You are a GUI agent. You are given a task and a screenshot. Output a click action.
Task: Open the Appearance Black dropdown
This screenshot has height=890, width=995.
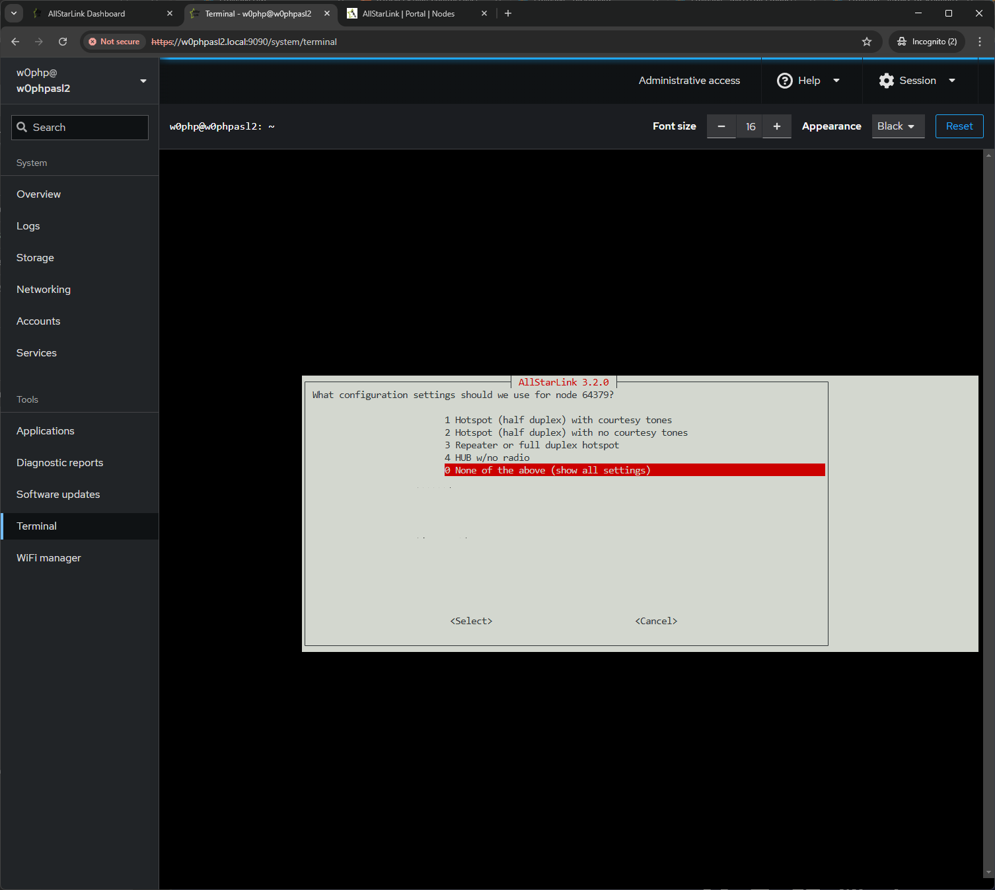pyautogui.click(x=897, y=126)
